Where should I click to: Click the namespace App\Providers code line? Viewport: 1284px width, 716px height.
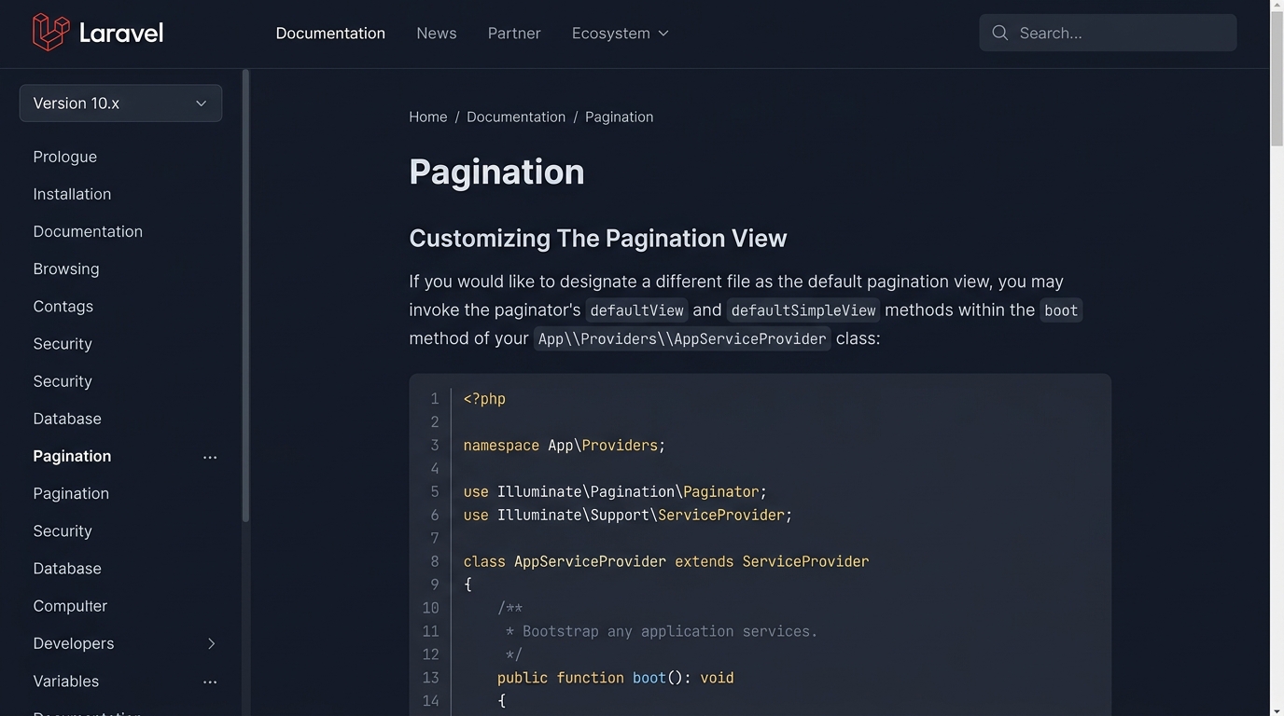565,446
